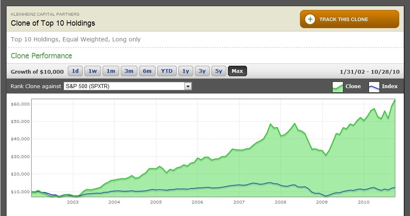Click the Index legend label
This screenshot has width=410, height=216.
(390, 86)
